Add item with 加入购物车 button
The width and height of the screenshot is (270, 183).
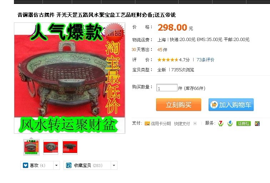point(231,105)
